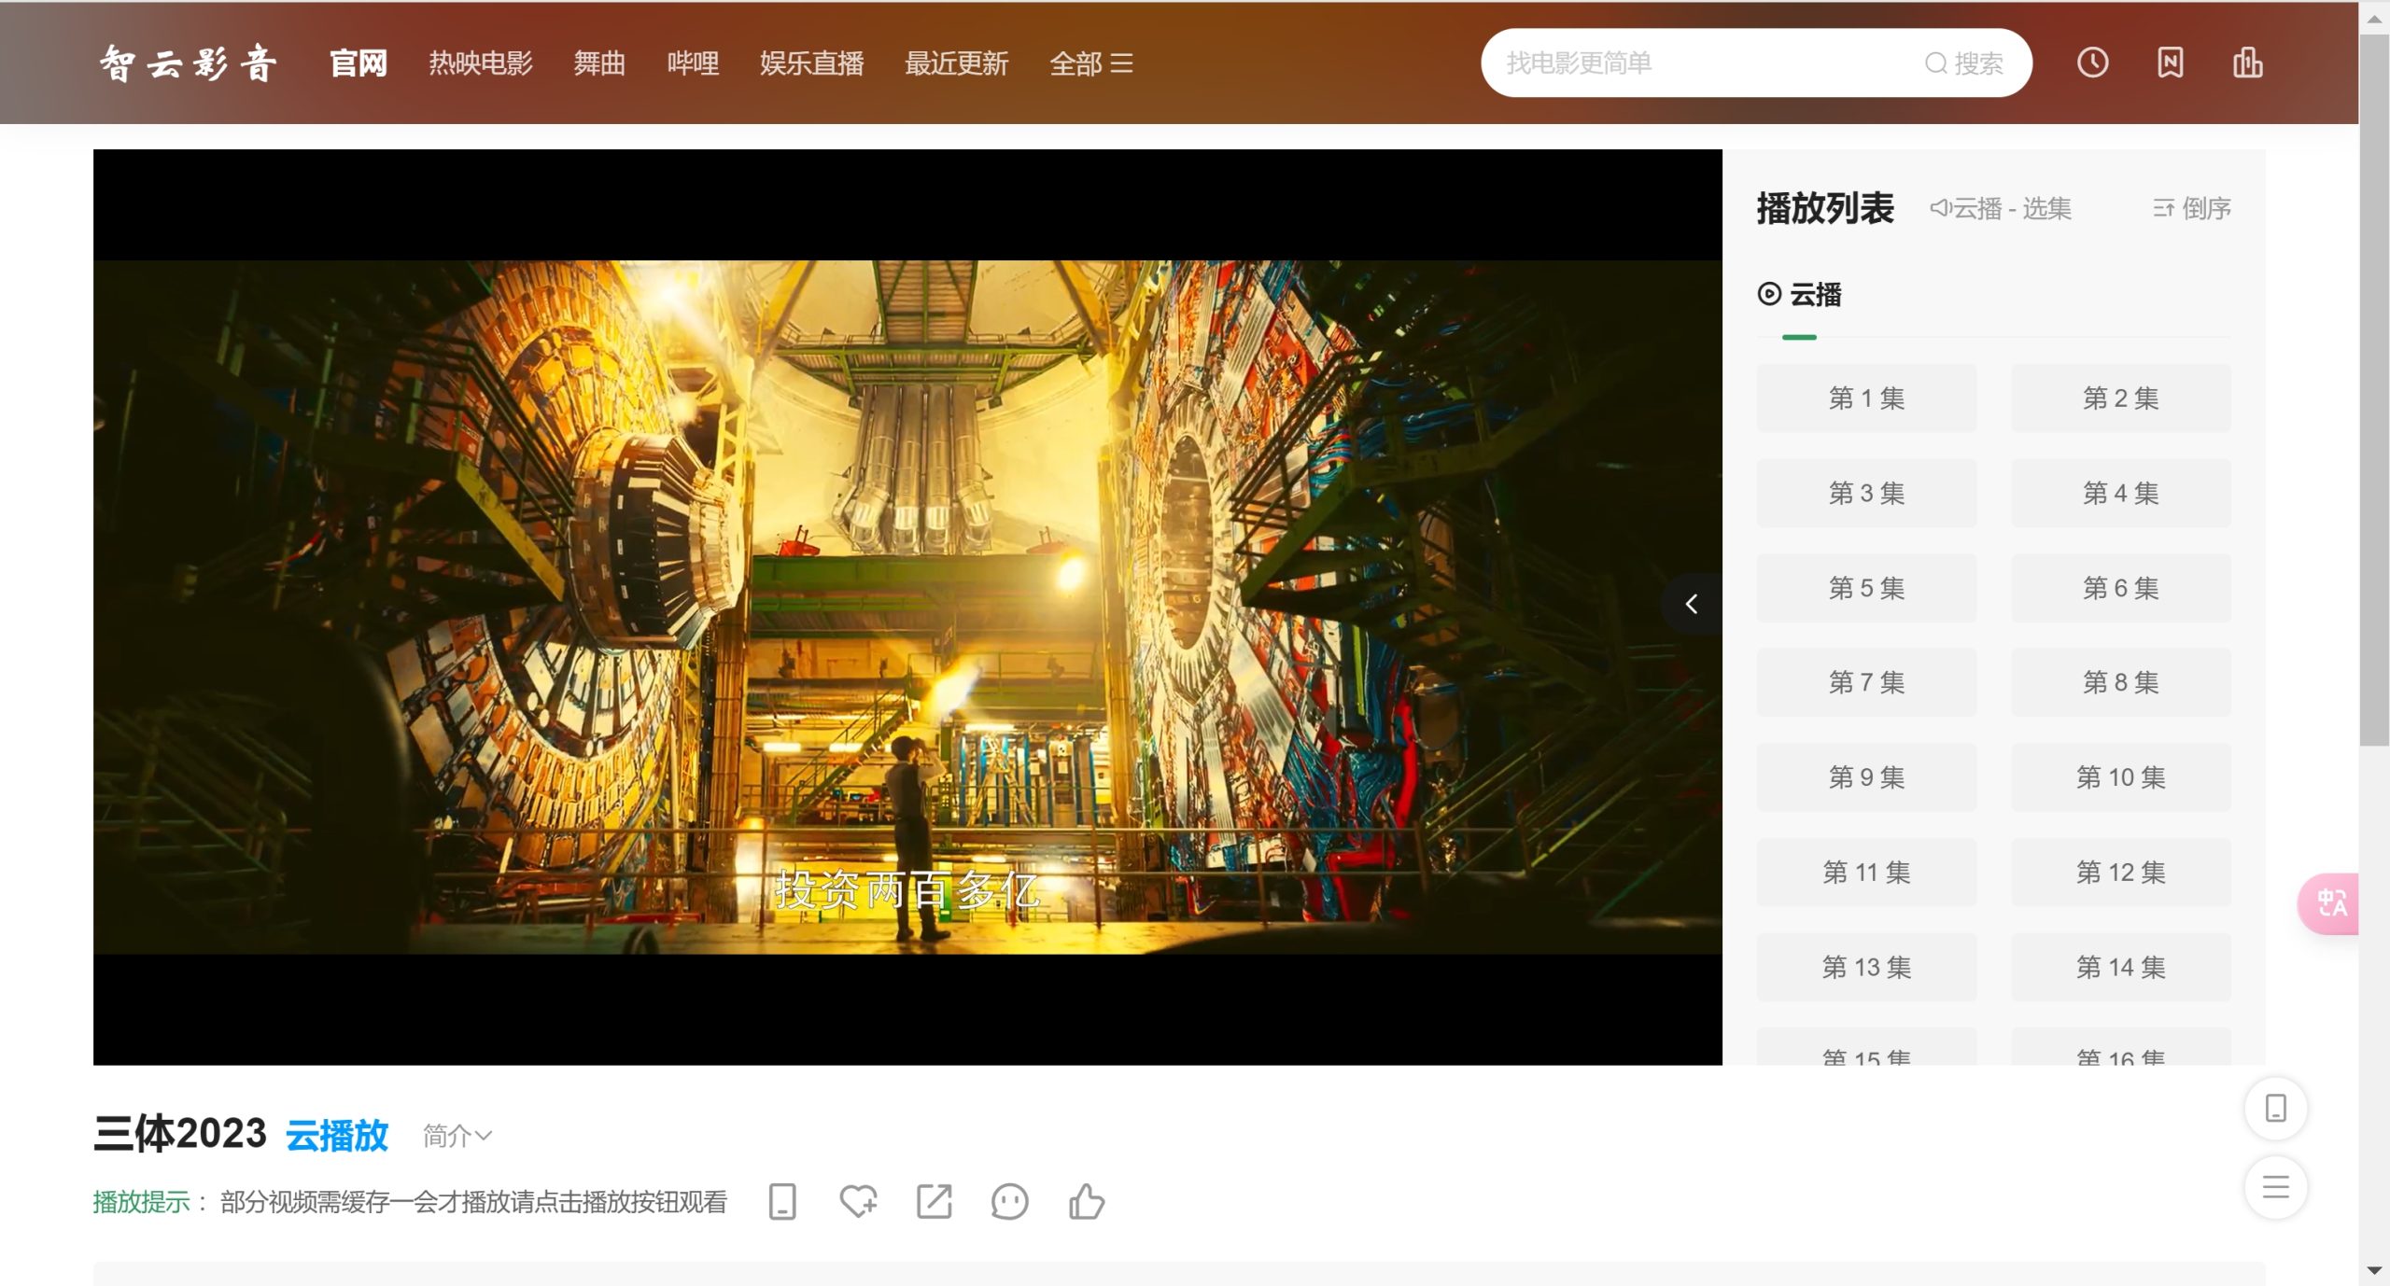Play episode 第 9 集
2390x1286 pixels.
coord(1866,777)
